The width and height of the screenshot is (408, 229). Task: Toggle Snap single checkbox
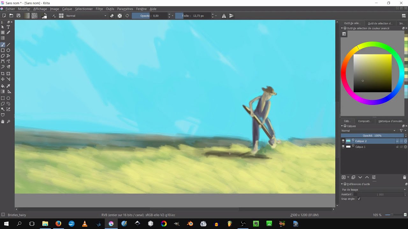359,199
